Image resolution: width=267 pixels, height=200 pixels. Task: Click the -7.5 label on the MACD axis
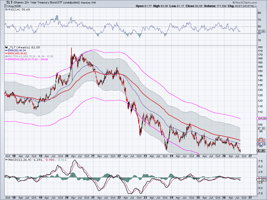260,194
